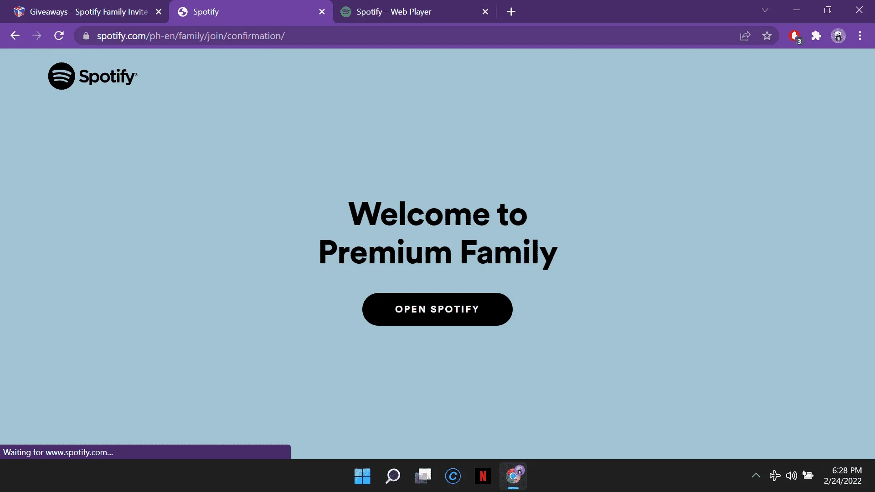Restore down the browser window

[x=828, y=10]
